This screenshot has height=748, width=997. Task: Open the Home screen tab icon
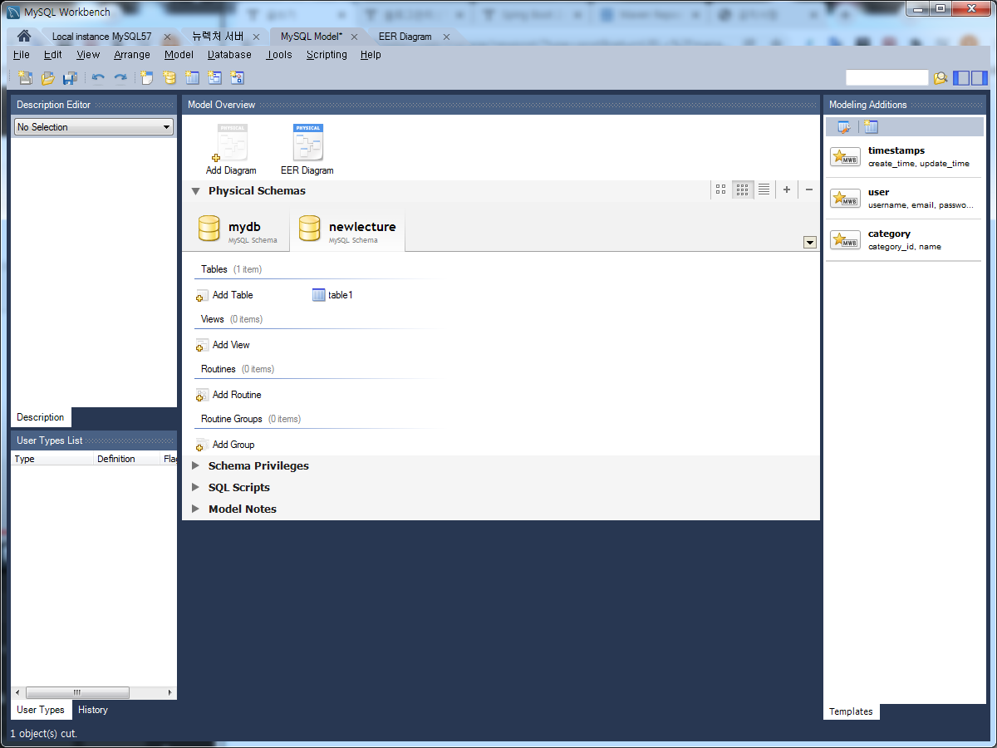pyautogui.click(x=24, y=36)
